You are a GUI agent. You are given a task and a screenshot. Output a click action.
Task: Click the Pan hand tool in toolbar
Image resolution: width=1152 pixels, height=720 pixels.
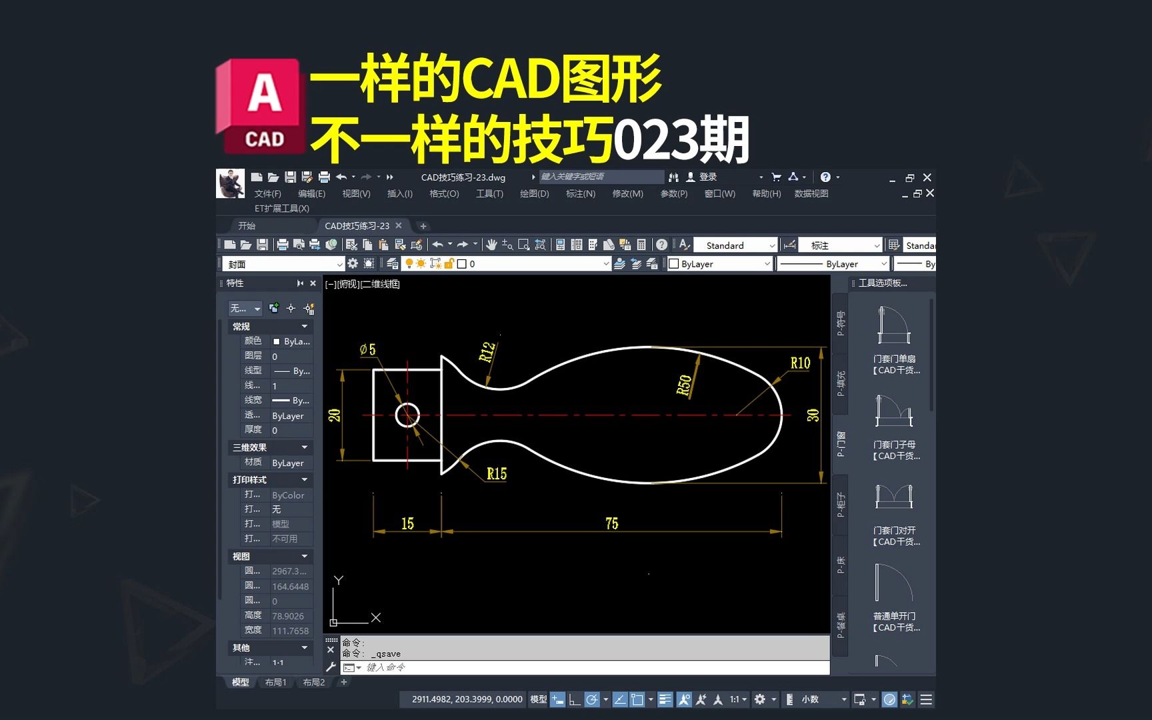pyautogui.click(x=491, y=245)
